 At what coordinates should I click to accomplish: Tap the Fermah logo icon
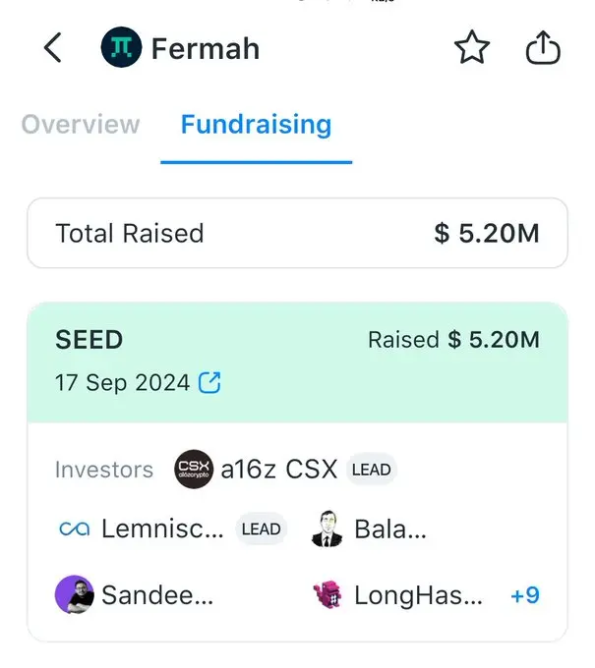(x=121, y=48)
